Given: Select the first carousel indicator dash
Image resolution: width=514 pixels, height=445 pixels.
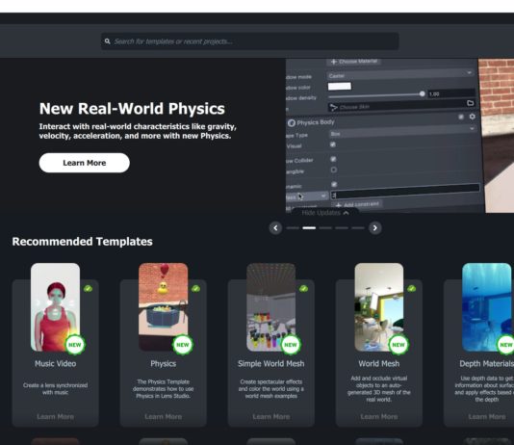Looking at the screenshot, I should click(293, 228).
